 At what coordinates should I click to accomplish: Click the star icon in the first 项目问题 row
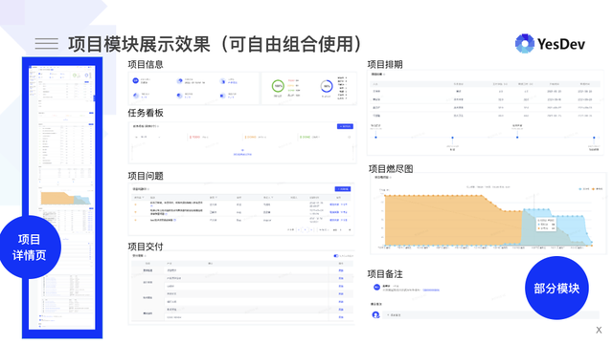coord(136,204)
